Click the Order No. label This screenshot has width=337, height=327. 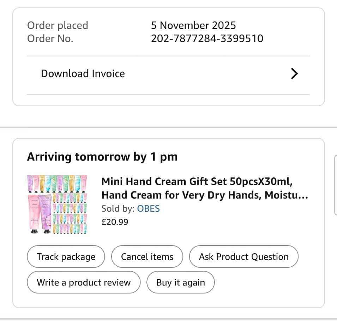pyautogui.click(x=50, y=38)
